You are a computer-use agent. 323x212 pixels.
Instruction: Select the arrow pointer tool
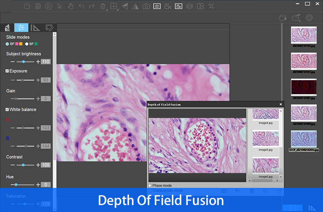coord(59,6)
